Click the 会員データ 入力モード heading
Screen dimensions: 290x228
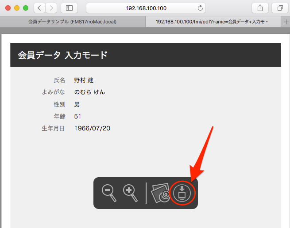[x=63, y=55]
